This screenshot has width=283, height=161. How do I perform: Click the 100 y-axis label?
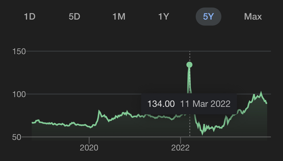[19, 94]
